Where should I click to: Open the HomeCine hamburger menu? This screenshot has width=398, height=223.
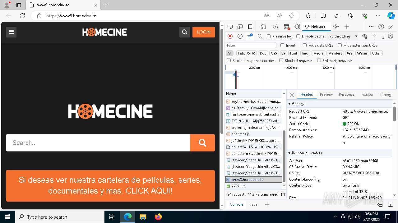click(11, 32)
